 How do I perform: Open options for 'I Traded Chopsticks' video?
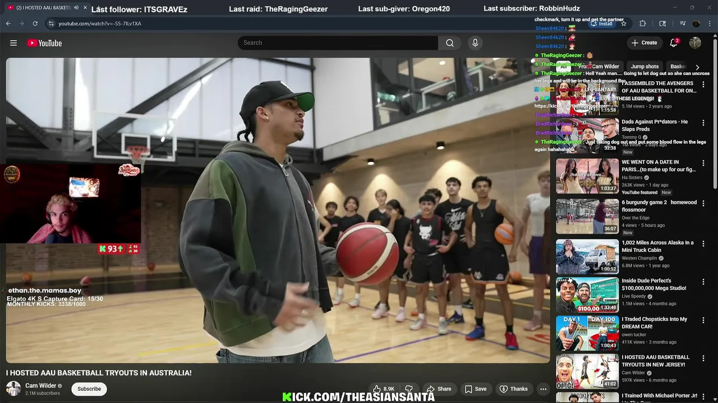[703, 320]
